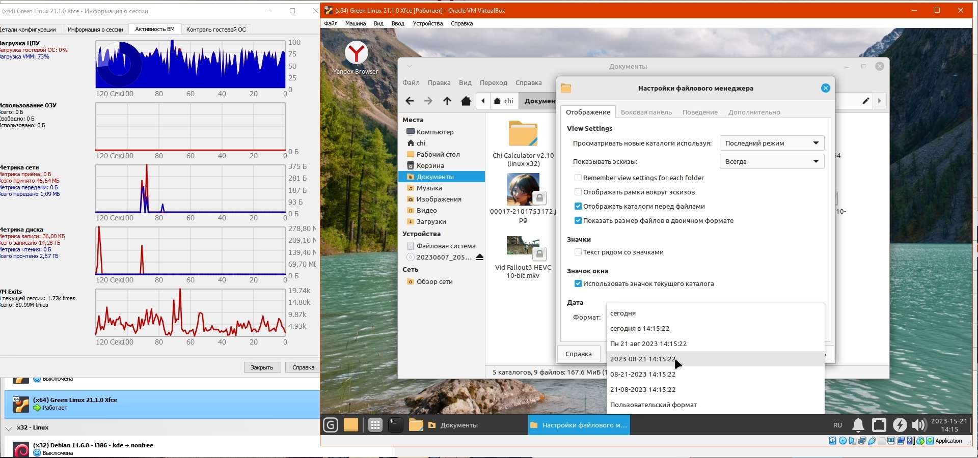The width and height of the screenshot is (978, 458).
Task: Collapse the x32 - Linux VM group
Action: click(x=8, y=428)
